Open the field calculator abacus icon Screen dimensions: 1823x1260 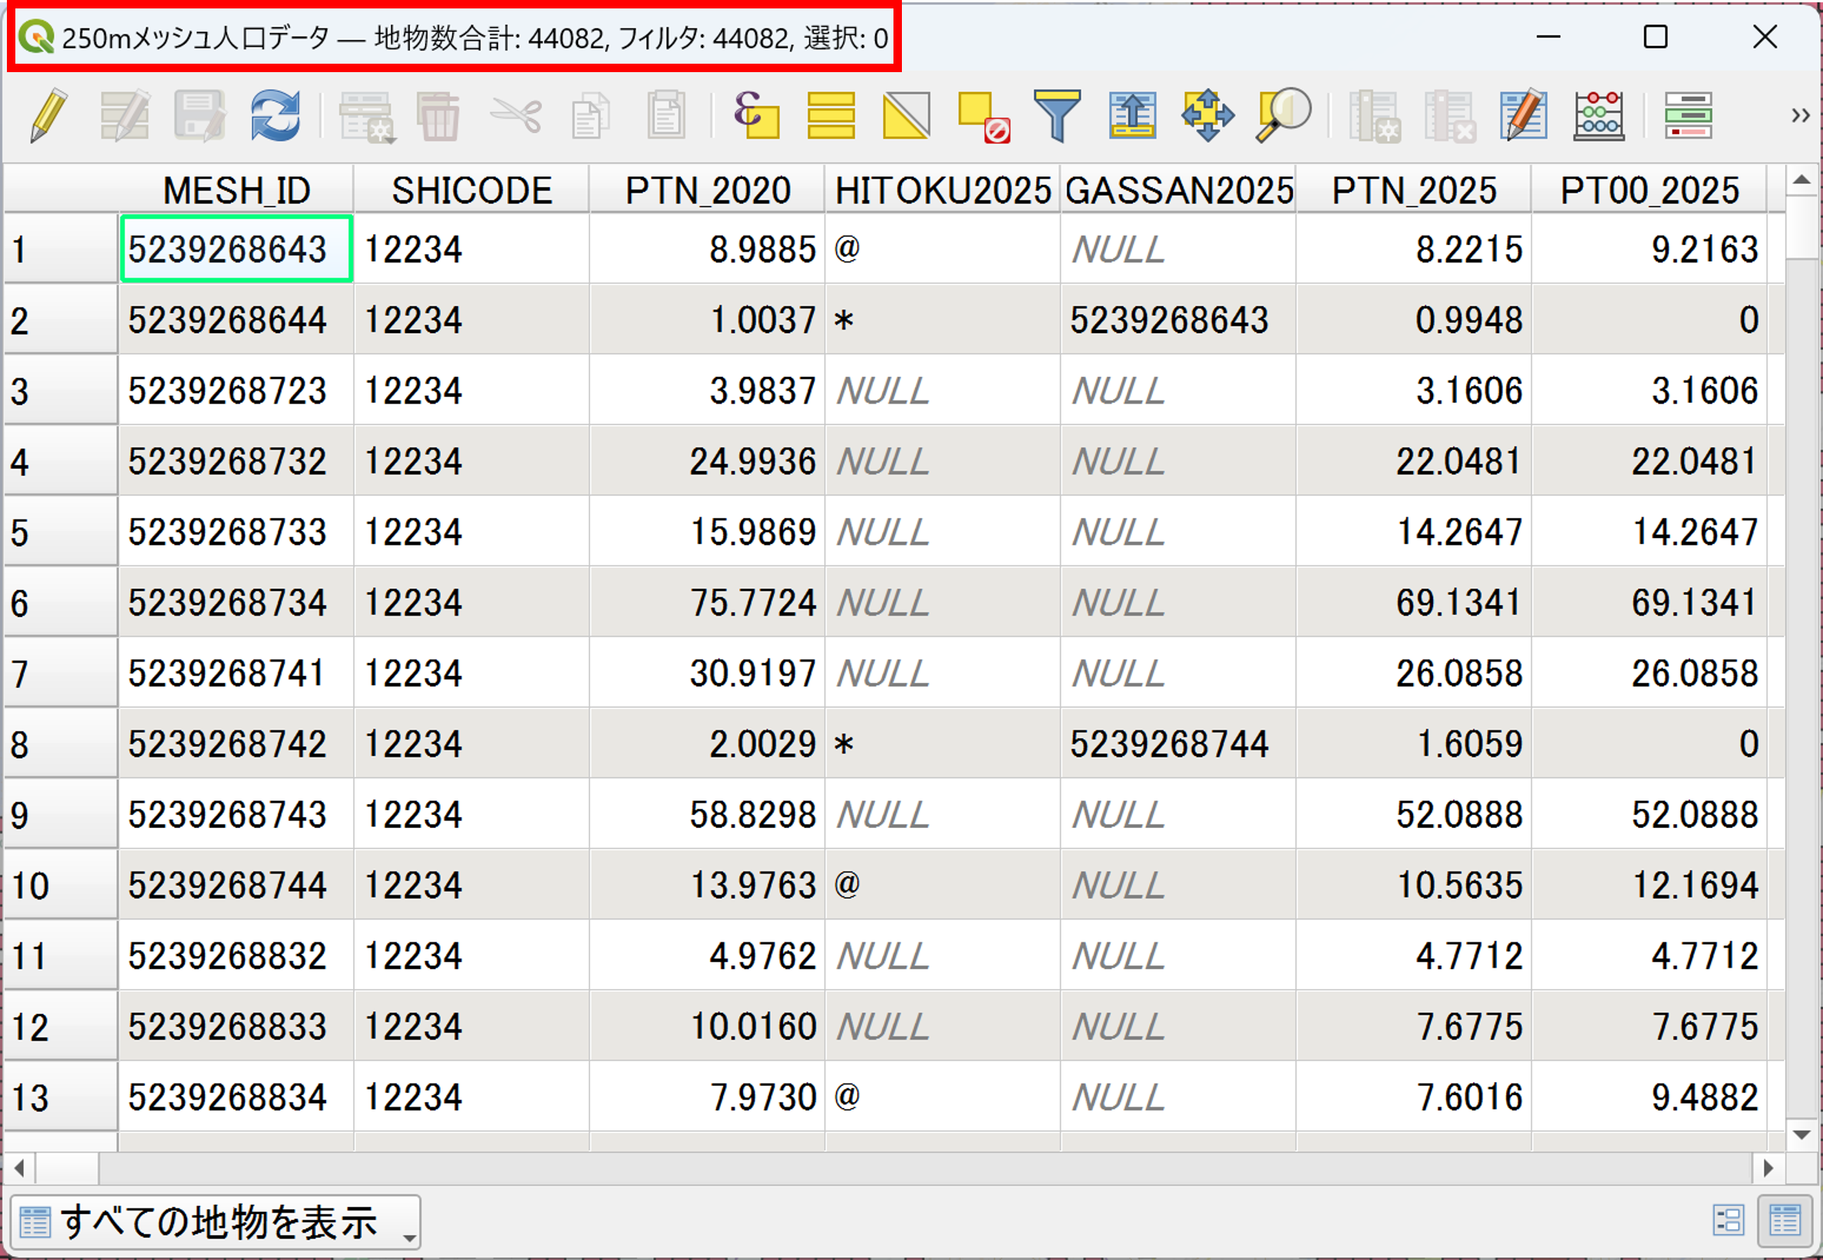click(x=1599, y=116)
